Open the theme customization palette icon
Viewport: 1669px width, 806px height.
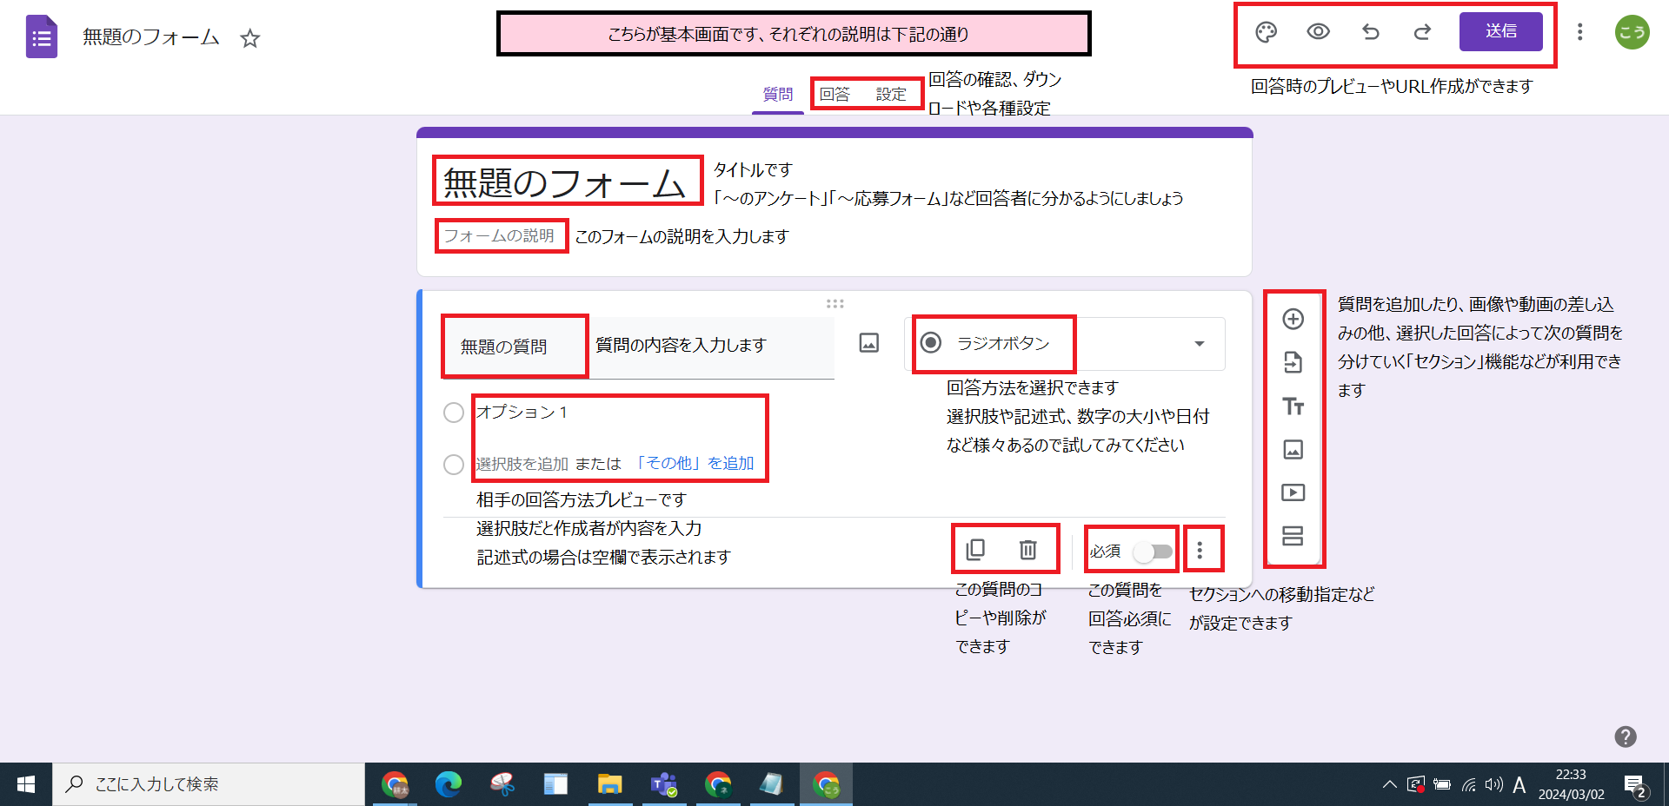point(1265,32)
